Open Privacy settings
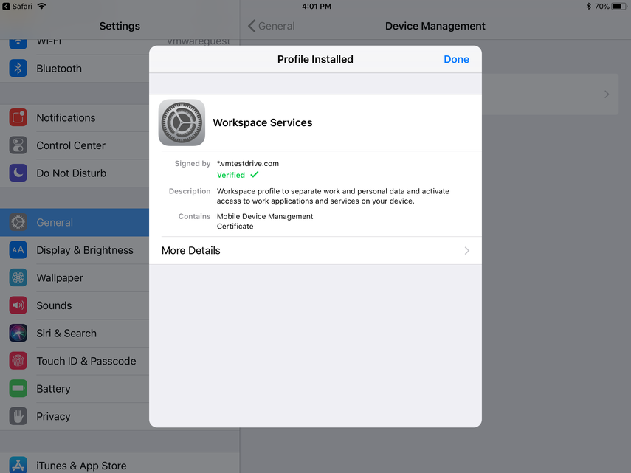This screenshot has height=473, width=631. pos(53,416)
